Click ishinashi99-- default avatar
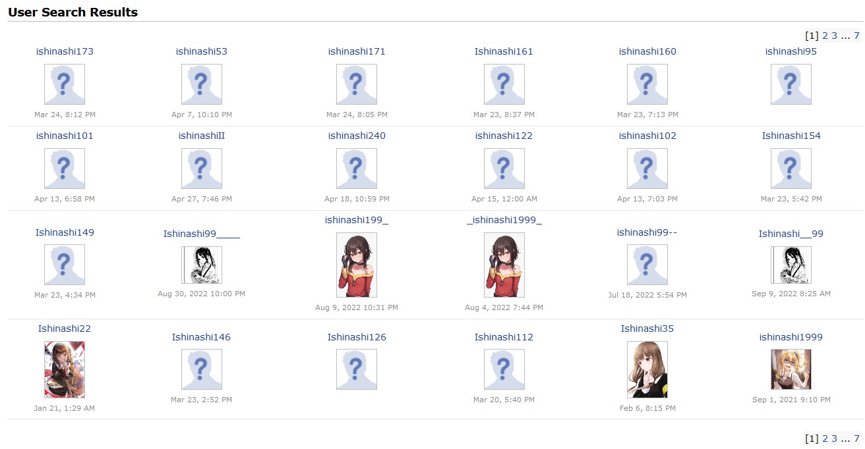 point(647,265)
